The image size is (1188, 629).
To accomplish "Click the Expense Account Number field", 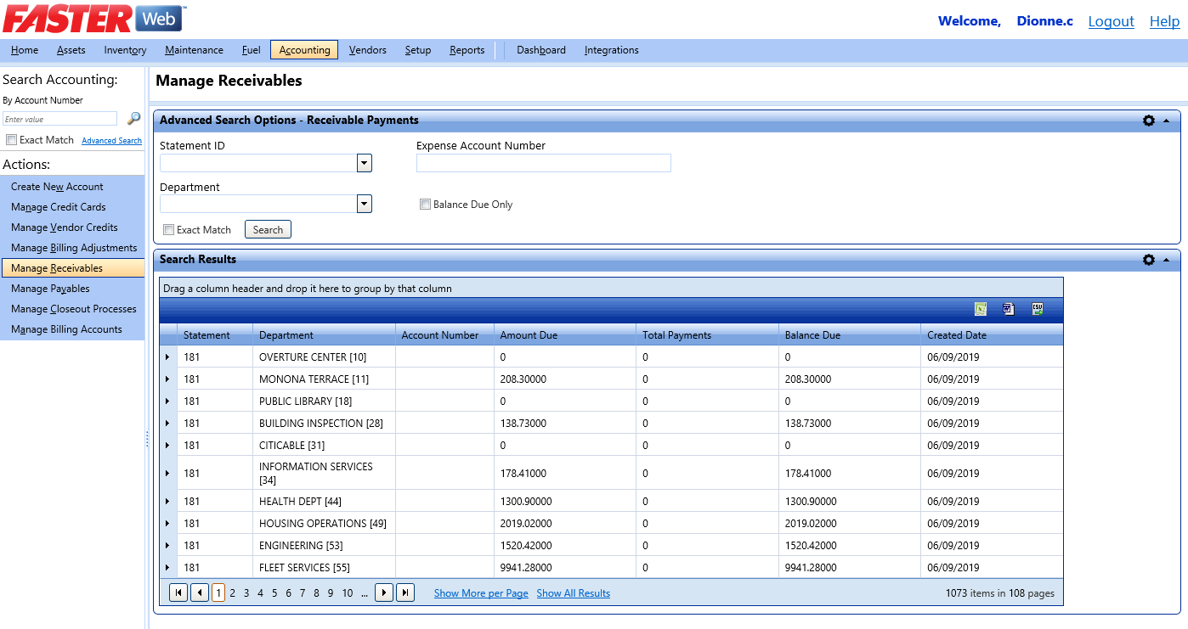I will (544, 163).
